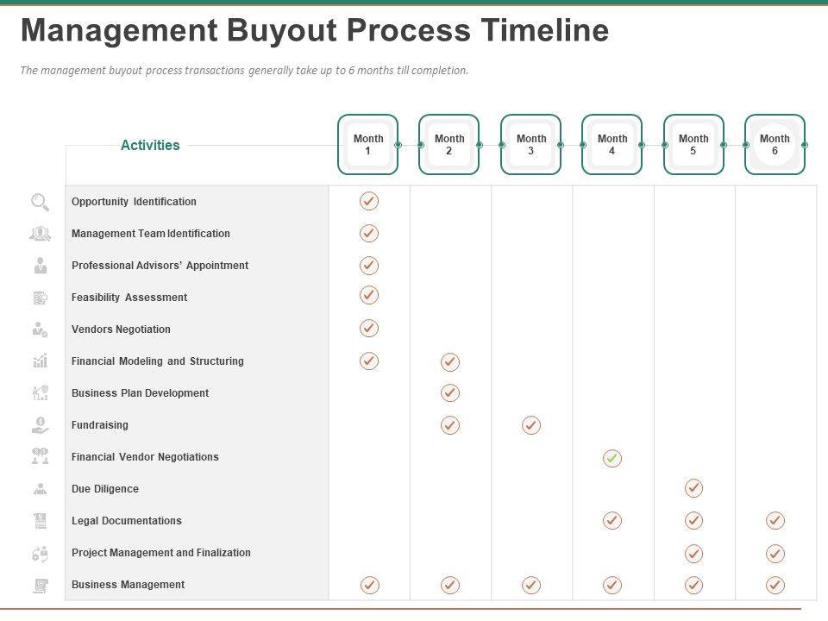Toggle the Opportunity Identification Month 1 checkmark
The height and width of the screenshot is (621, 828).
[369, 201]
